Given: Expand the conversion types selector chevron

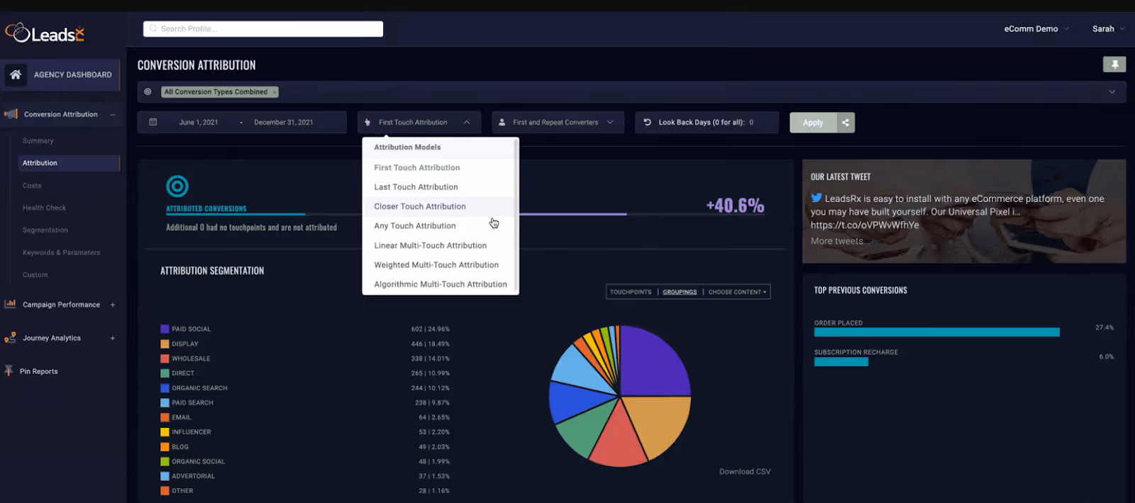Looking at the screenshot, I should coord(1112,91).
